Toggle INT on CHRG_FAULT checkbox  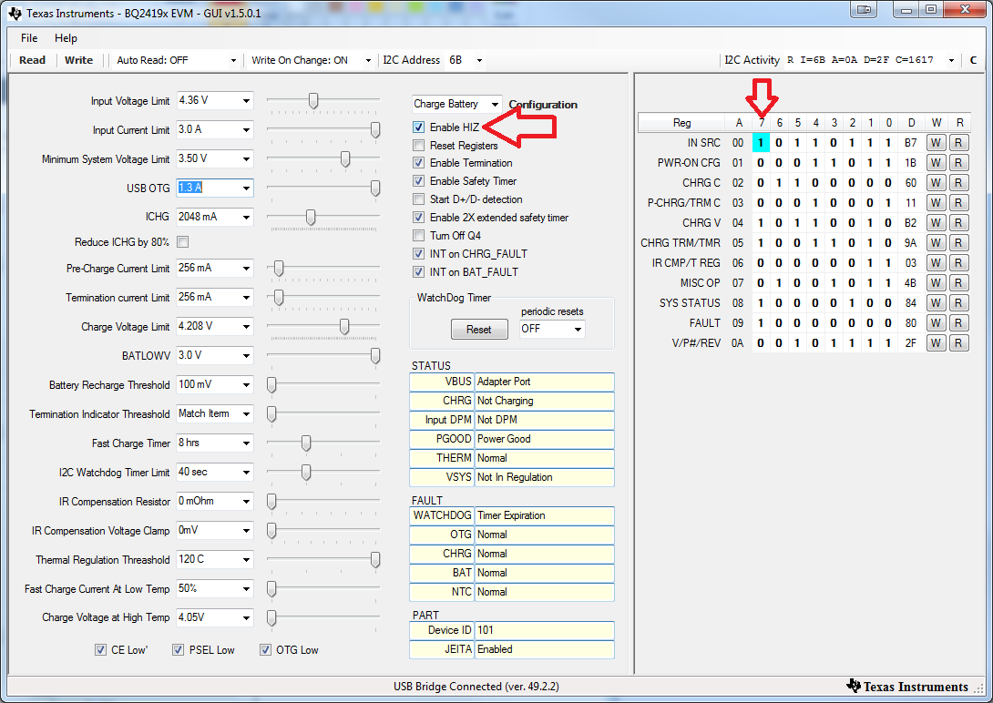[418, 254]
